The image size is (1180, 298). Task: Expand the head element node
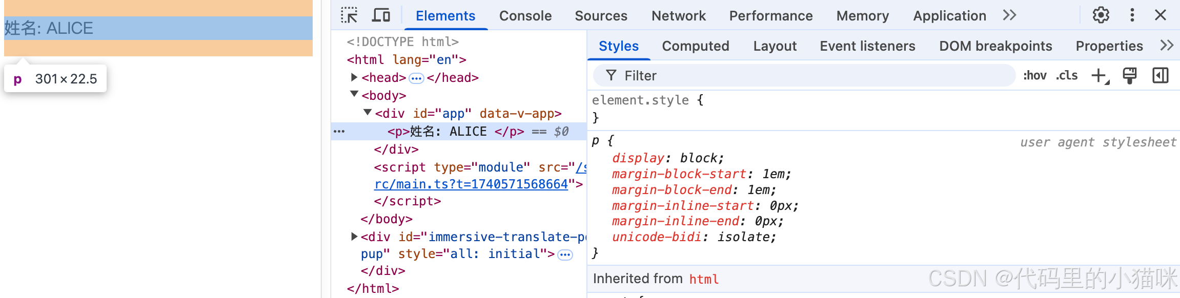(354, 77)
